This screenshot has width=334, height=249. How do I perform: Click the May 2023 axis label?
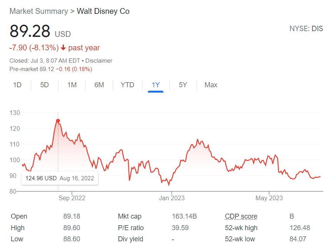click(269, 198)
